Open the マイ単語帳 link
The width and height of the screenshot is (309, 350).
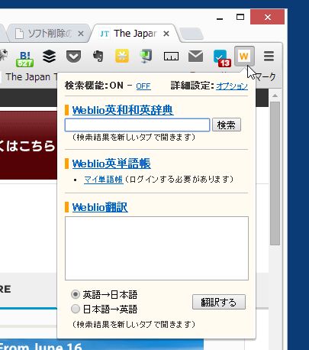point(104,180)
